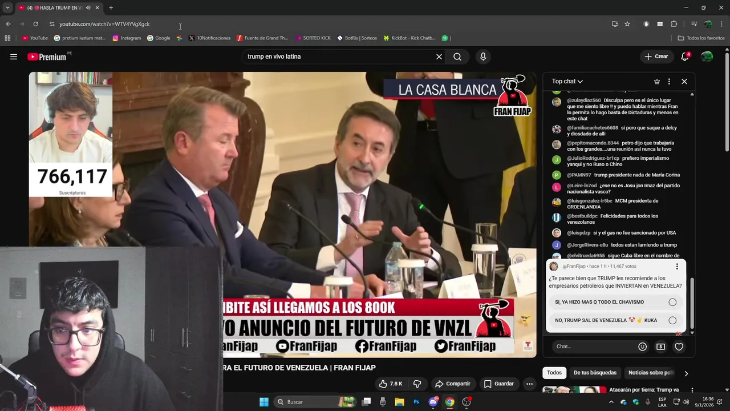
Task: Go back in browser history
Action: [8, 24]
